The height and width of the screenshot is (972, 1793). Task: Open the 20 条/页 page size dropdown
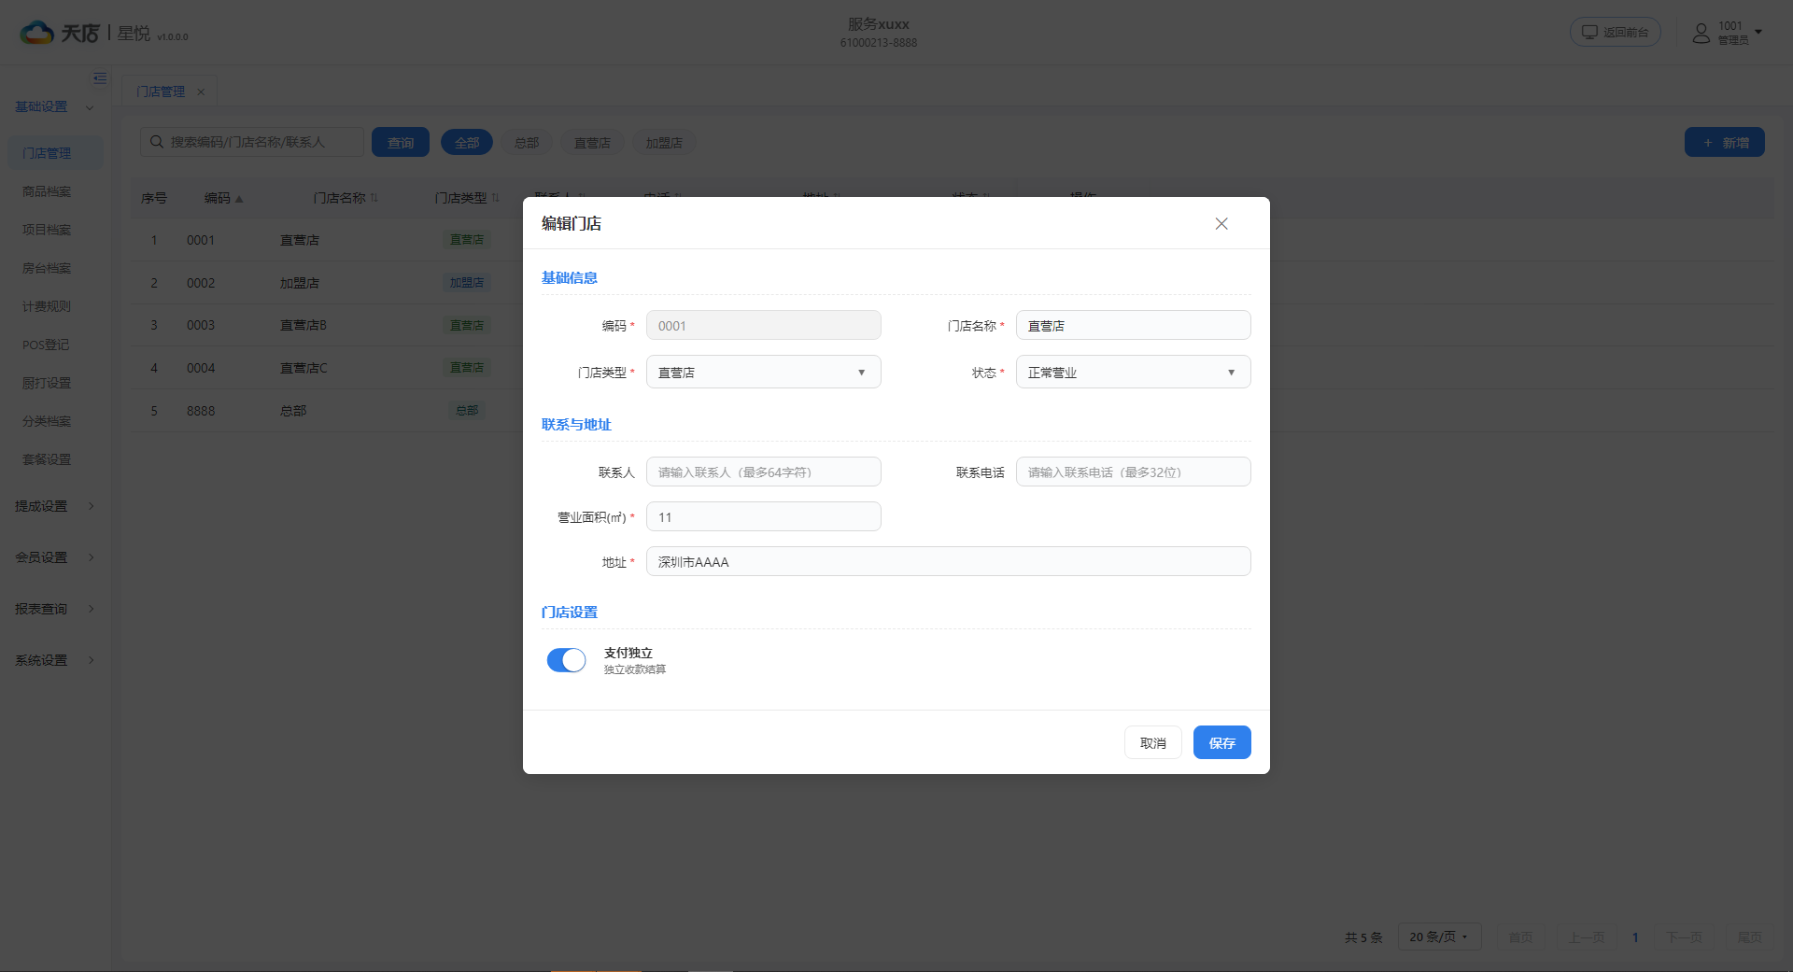(1439, 937)
